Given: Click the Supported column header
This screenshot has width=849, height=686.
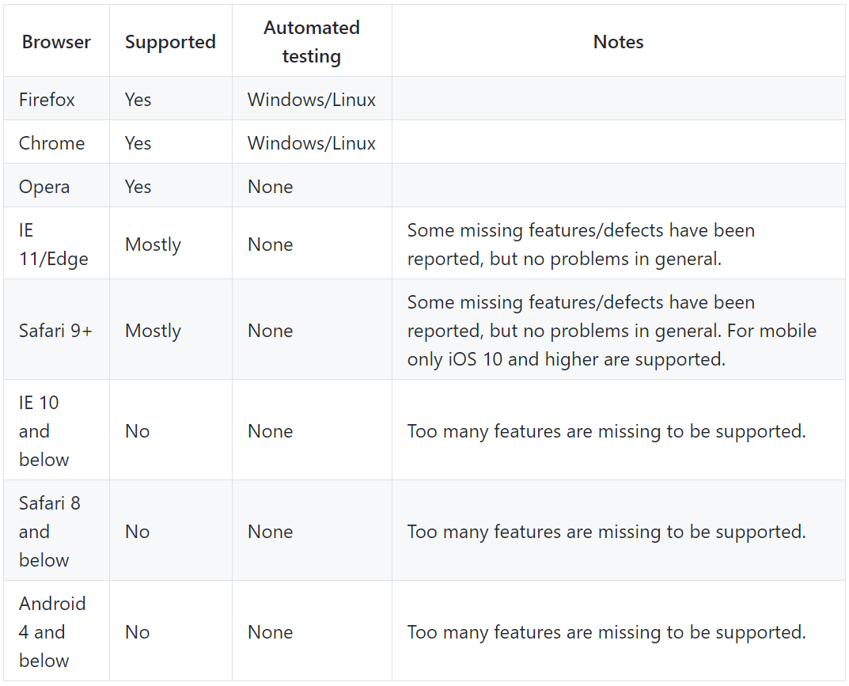Looking at the screenshot, I should (x=170, y=42).
